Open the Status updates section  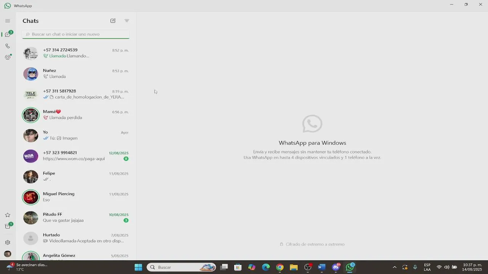(x=8, y=57)
